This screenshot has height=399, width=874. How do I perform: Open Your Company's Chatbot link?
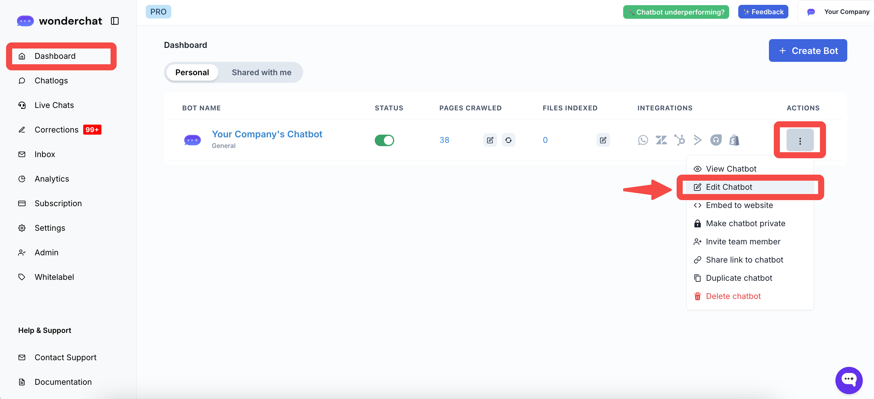click(x=267, y=134)
